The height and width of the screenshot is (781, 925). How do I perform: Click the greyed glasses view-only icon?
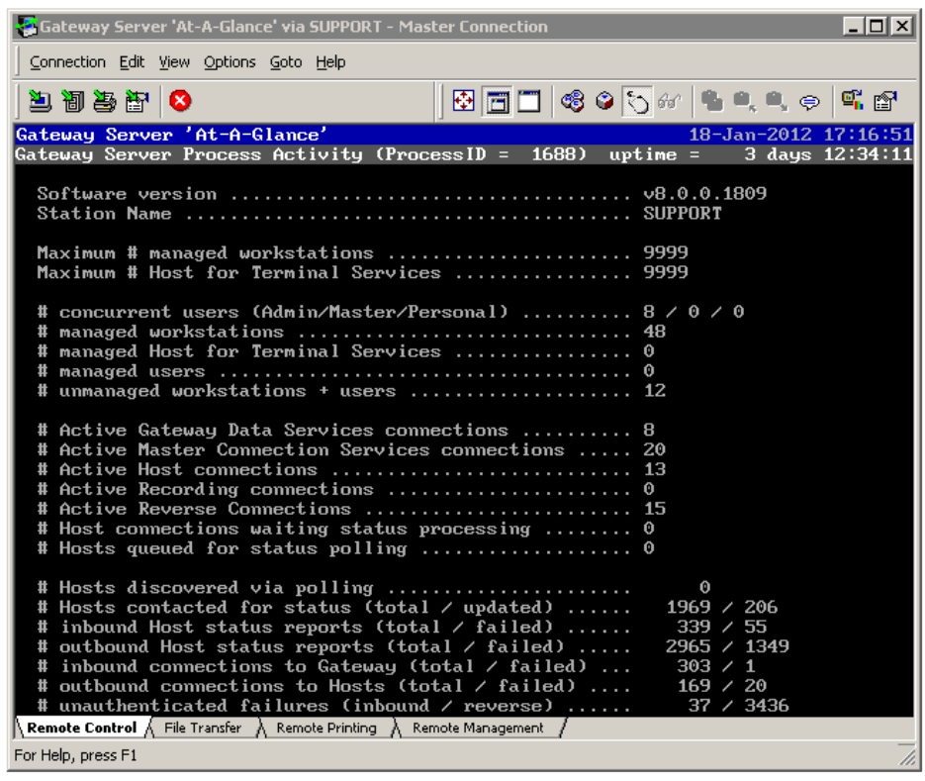tap(670, 102)
